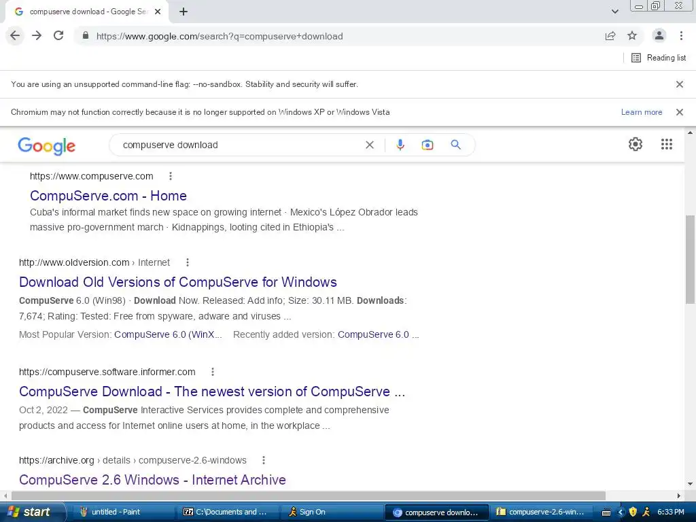Bookmark this page with the star
Image resolution: width=696 pixels, height=522 pixels.
point(632,36)
